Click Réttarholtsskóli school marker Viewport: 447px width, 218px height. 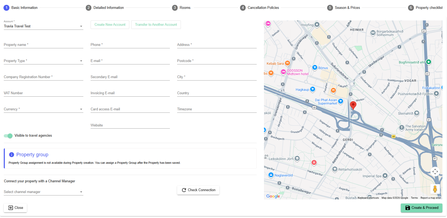[x=335, y=169]
